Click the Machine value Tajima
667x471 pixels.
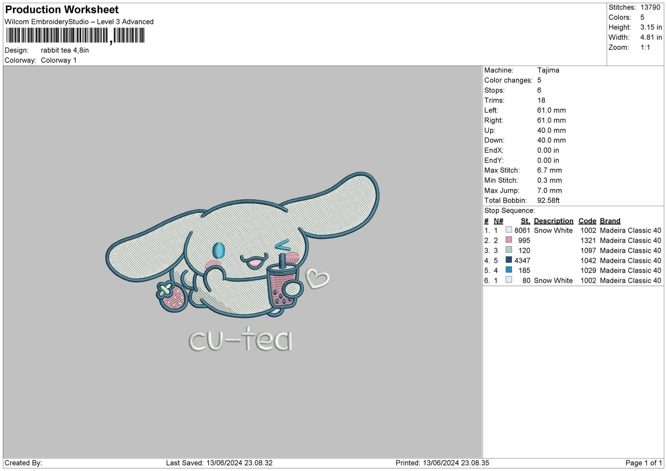point(548,70)
